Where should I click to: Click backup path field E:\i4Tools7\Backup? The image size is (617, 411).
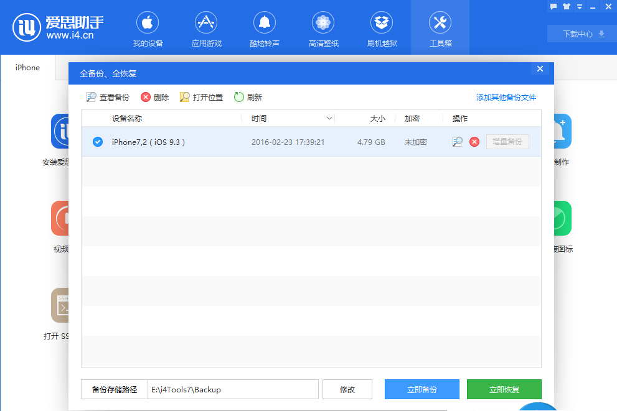point(233,389)
